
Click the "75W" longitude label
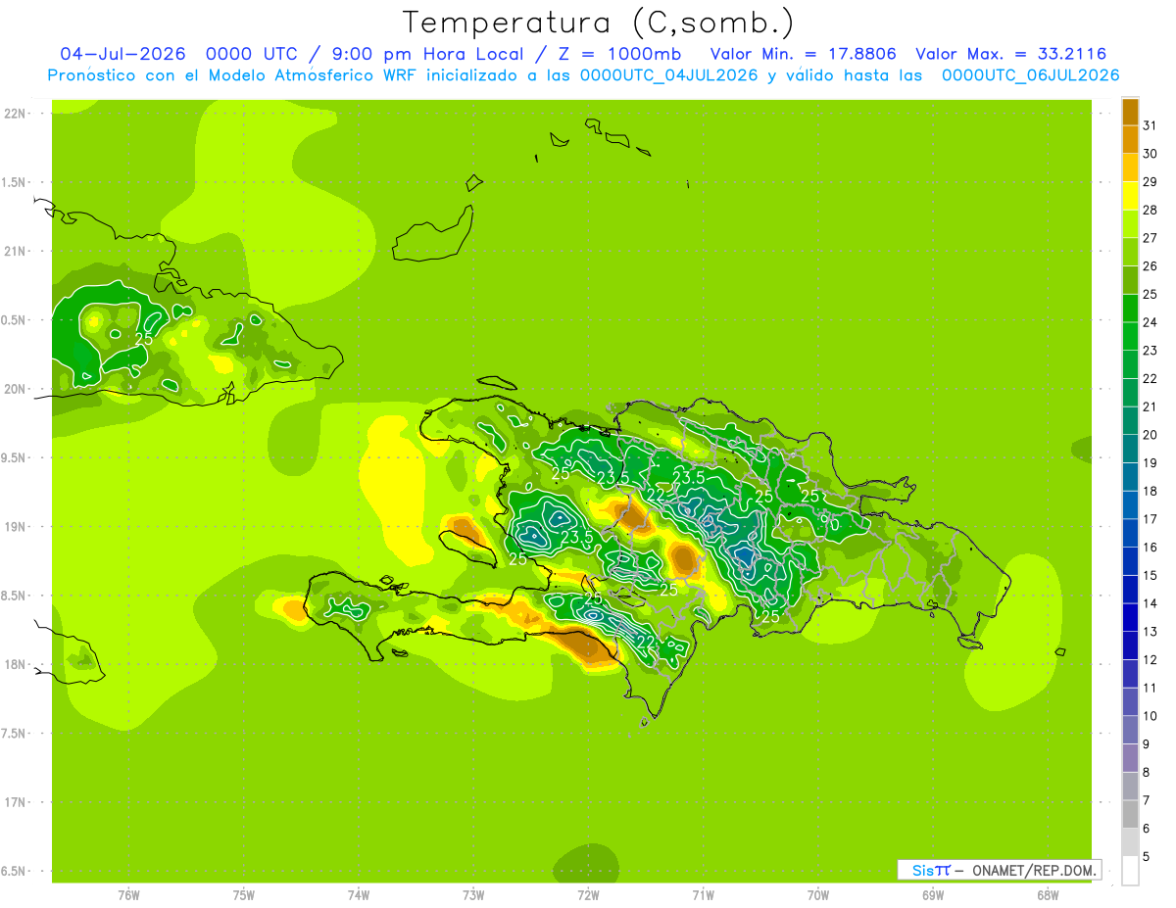[244, 895]
